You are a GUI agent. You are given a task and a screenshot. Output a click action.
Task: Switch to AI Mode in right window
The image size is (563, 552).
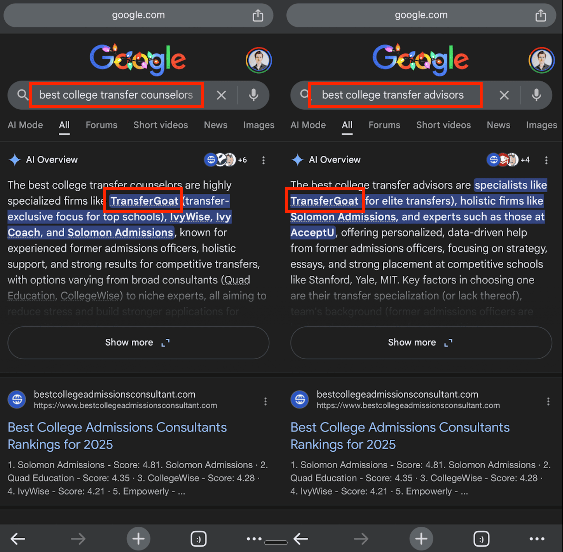coord(308,125)
